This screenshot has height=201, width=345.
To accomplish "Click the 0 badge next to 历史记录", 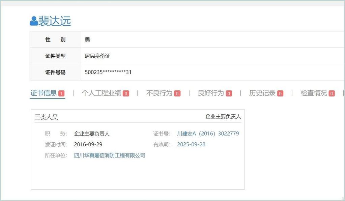I will point(280,93).
